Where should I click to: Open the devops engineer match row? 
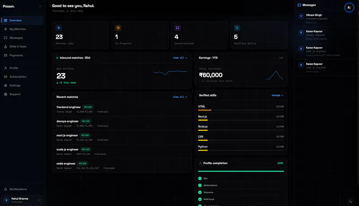pyautogui.click(x=122, y=123)
